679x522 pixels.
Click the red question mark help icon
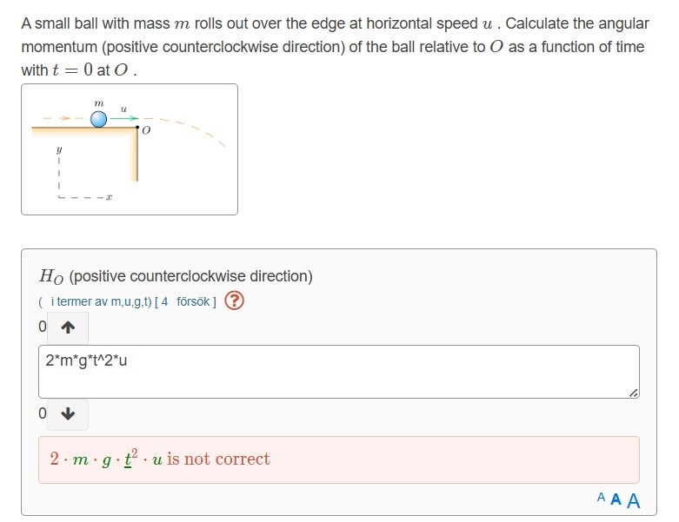pos(234,301)
